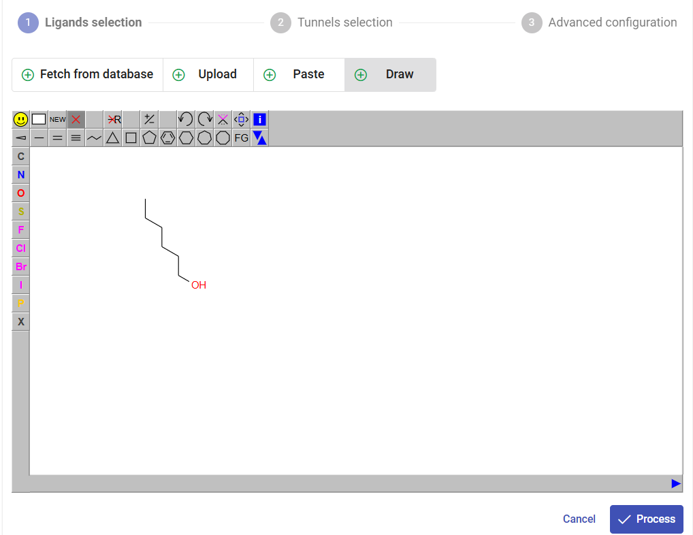Viewport: 693px width, 535px height.
Task: Select the cyclopentane ring tool
Action: [149, 137]
